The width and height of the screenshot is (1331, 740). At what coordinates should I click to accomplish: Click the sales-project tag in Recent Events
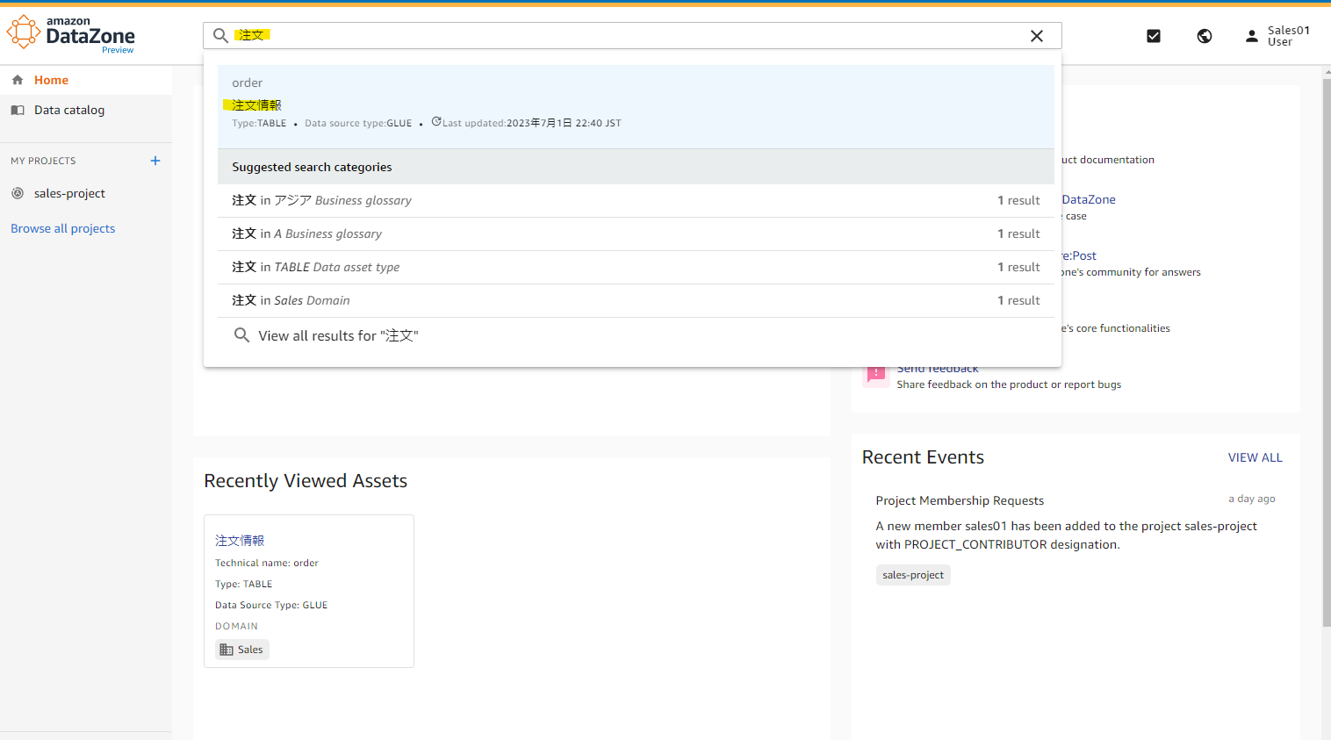(913, 575)
